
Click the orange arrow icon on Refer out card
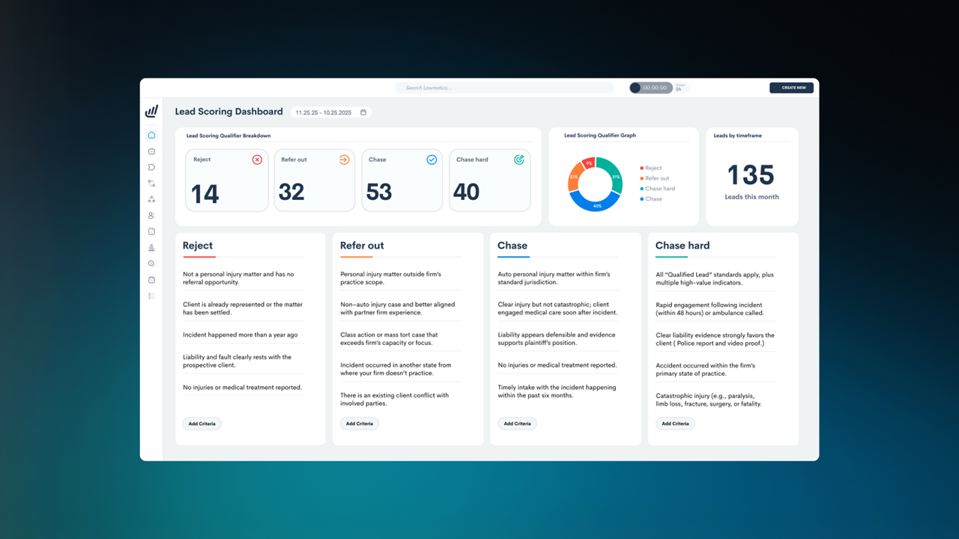click(x=344, y=159)
